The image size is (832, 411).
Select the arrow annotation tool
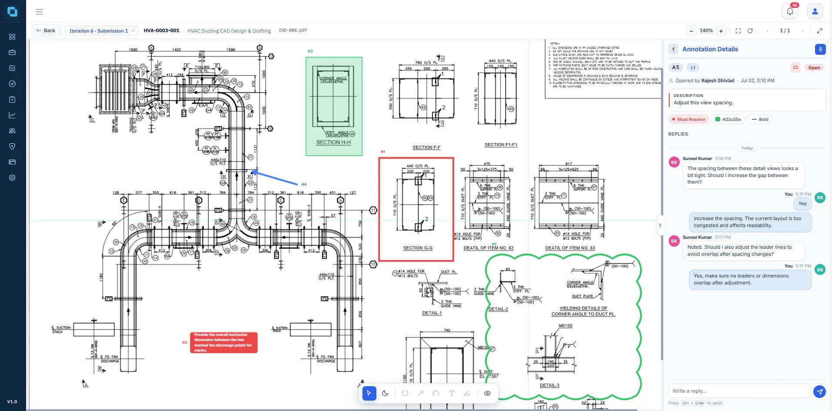[421, 393]
